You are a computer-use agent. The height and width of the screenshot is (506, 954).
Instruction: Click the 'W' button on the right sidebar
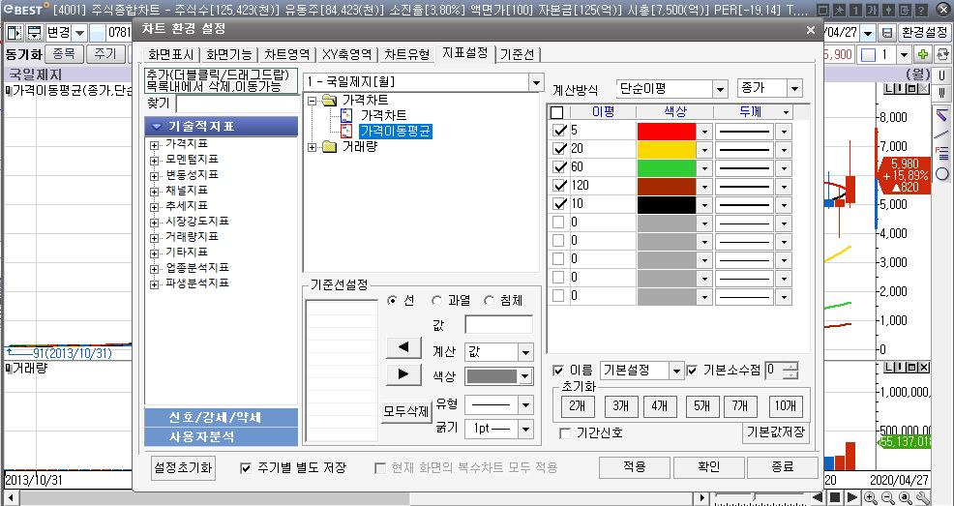tap(941, 93)
